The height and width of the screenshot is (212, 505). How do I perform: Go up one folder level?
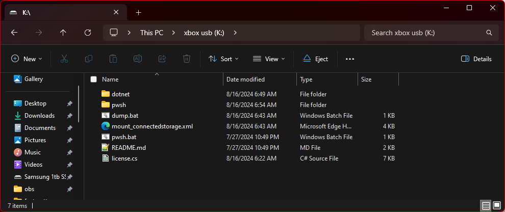point(63,33)
